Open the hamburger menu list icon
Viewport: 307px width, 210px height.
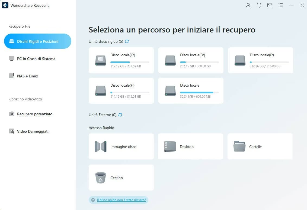click(280, 5)
